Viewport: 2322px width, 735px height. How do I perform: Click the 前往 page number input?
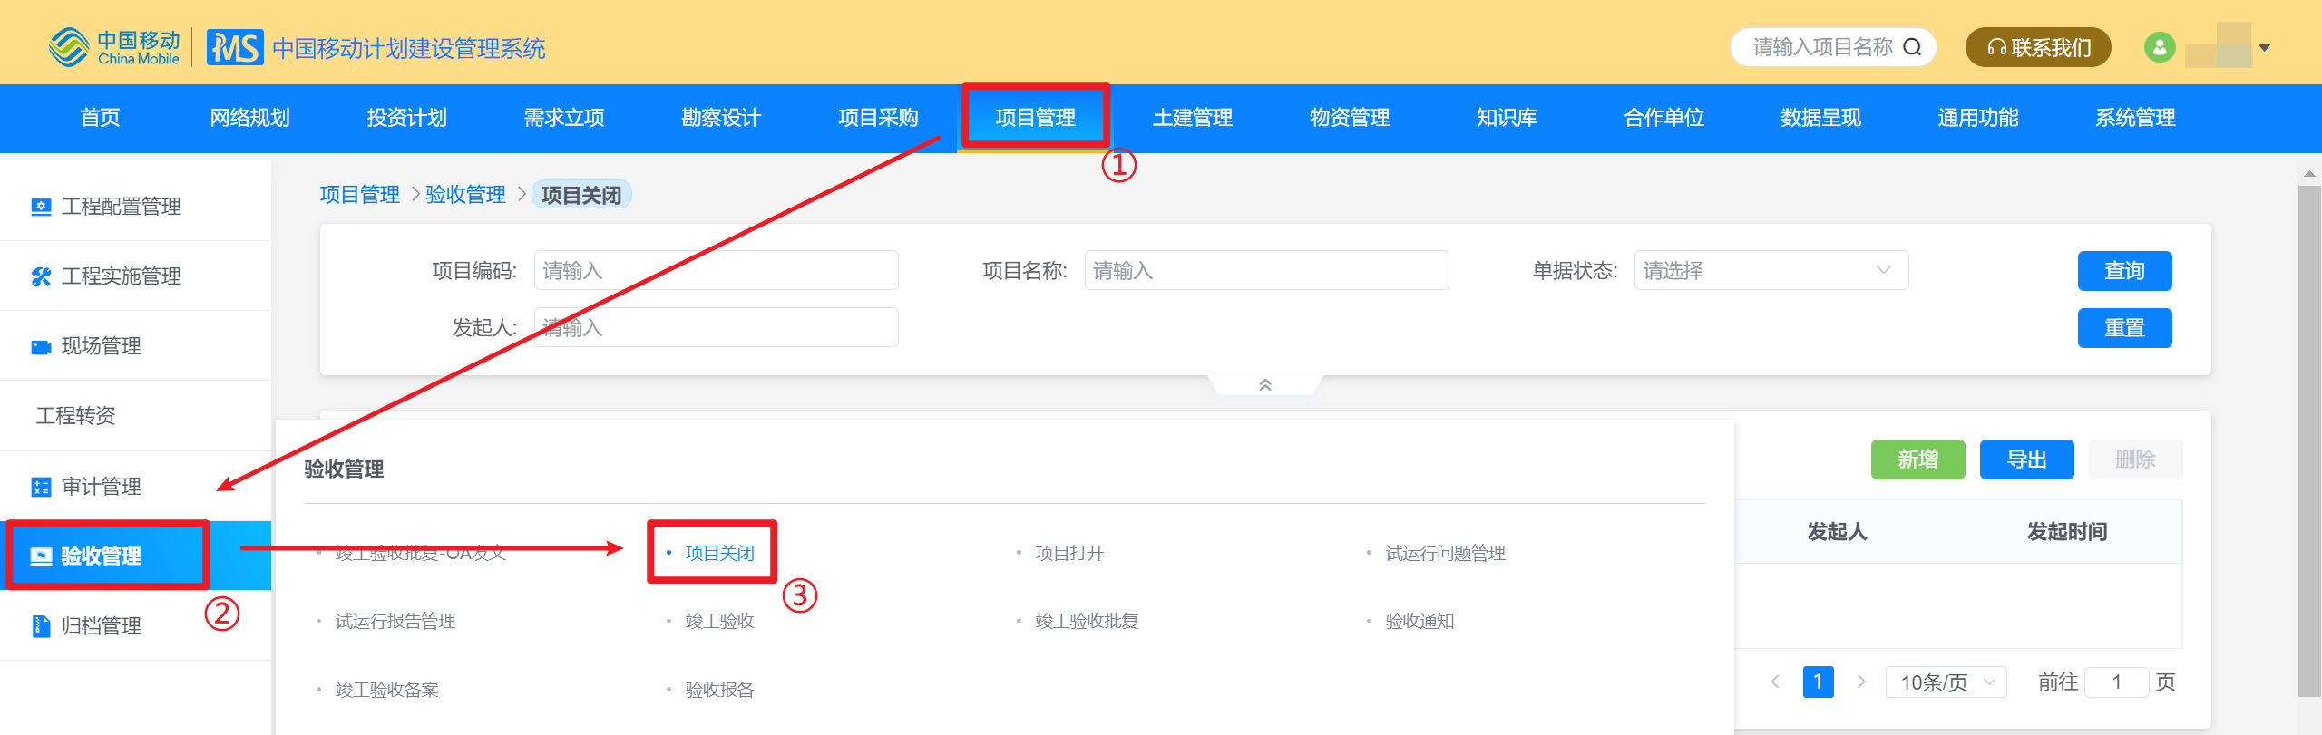tap(2117, 682)
